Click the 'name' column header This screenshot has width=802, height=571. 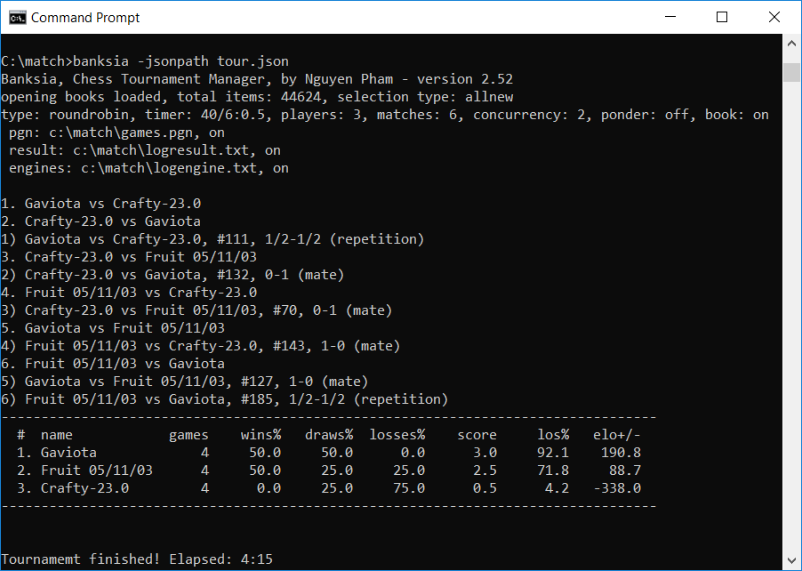pyautogui.click(x=57, y=436)
